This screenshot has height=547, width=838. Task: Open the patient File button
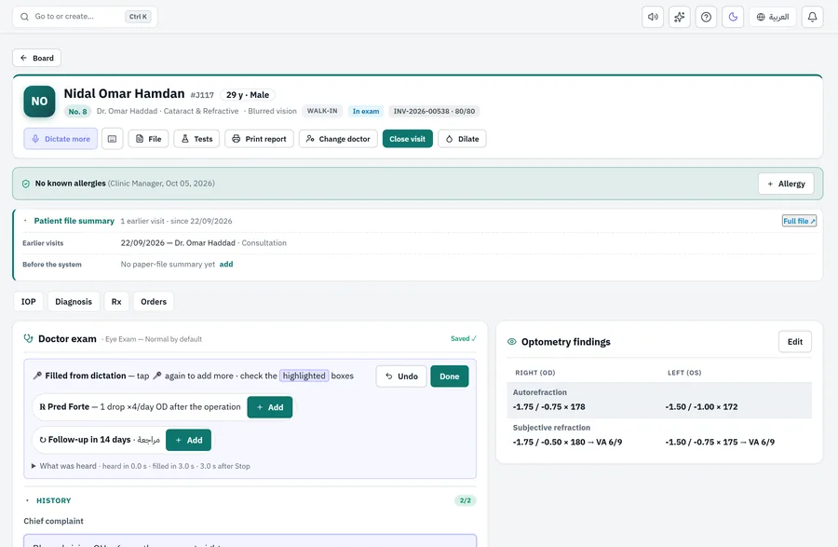[x=149, y=139]
